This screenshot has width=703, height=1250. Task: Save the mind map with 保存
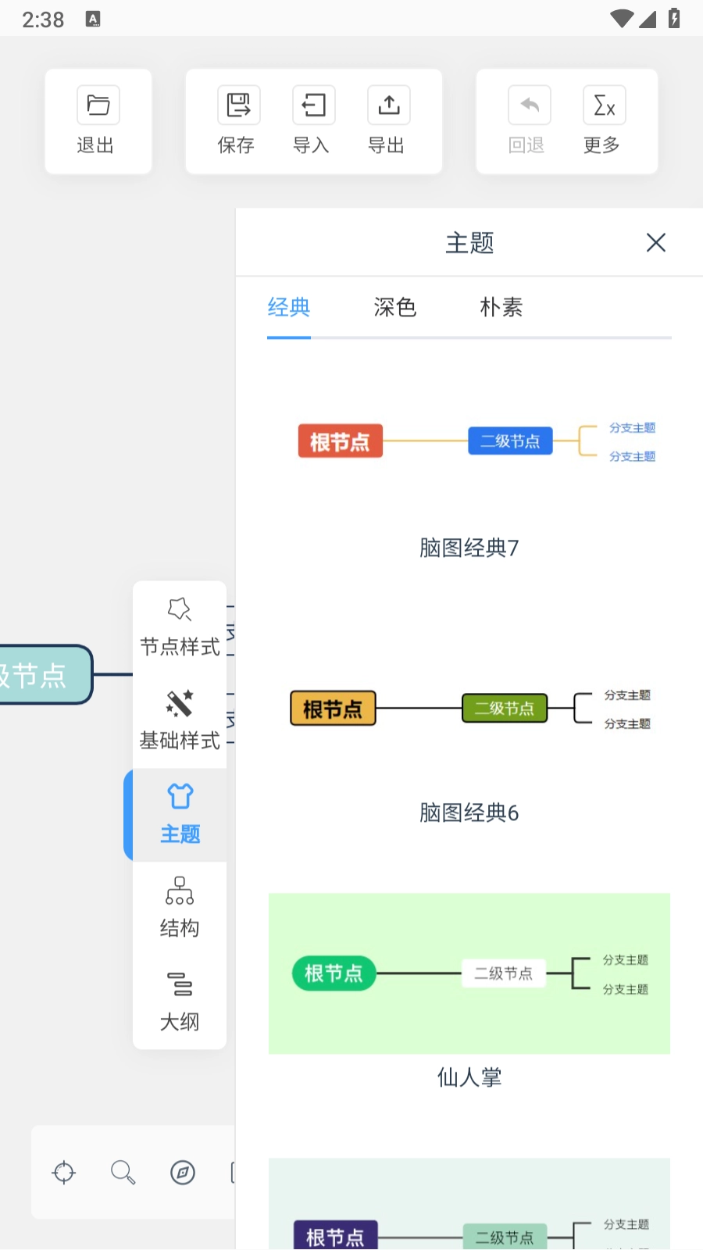click(238, 105)
